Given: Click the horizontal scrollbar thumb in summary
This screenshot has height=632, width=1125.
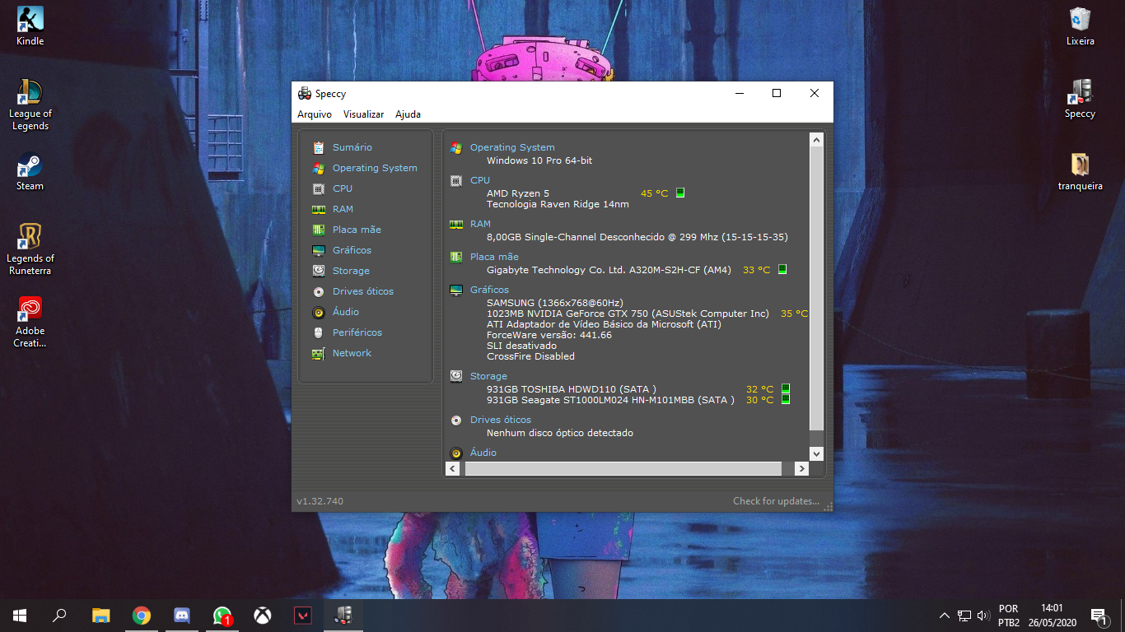Looking at the screenshot, I should pos(623,468).
